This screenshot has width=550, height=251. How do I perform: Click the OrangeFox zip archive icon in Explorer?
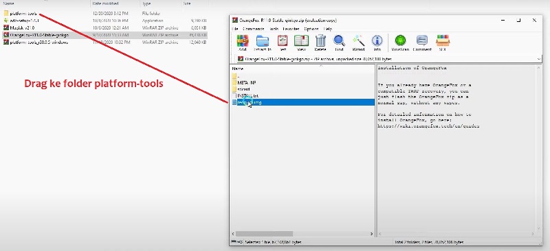coord(6,35)
